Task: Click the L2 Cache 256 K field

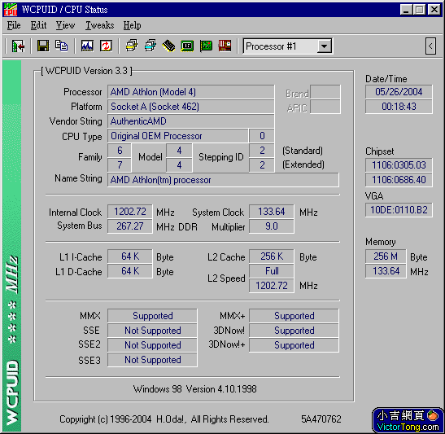Action: coord(272,256)
